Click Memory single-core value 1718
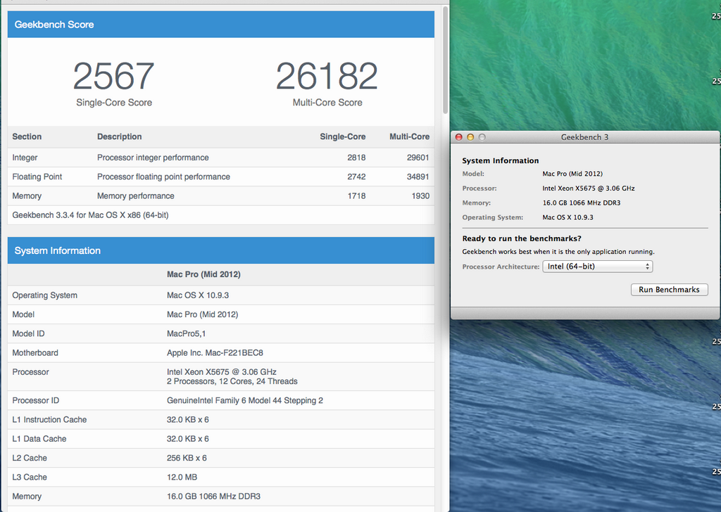 click(356, 196)
